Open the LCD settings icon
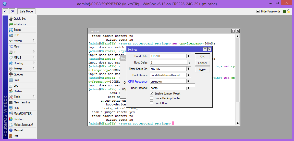The width and height of the screenshot is (294, 141). [11, 108]
